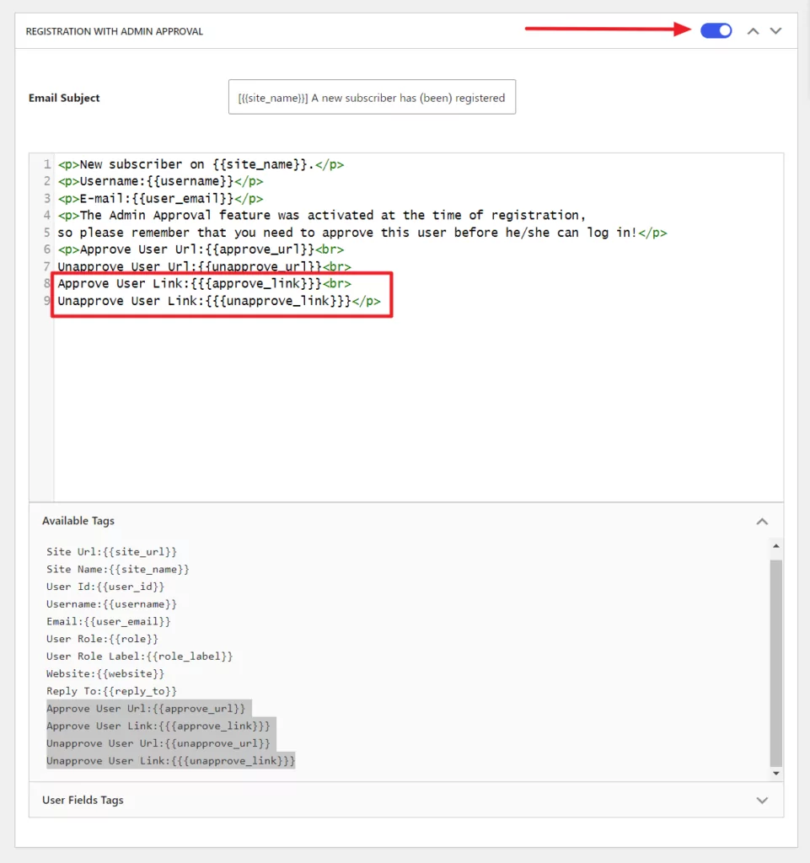Click the Available Tags heading text
The height and width of the screenshot is (863, 810).
click(x=78, y=521)
